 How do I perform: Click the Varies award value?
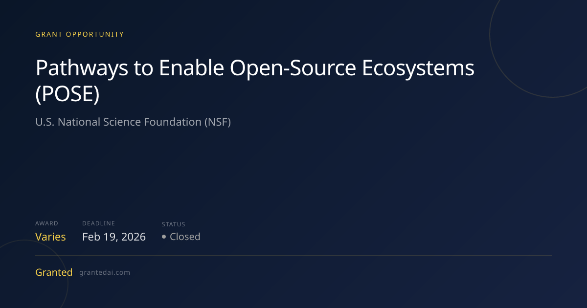point(50,237)
